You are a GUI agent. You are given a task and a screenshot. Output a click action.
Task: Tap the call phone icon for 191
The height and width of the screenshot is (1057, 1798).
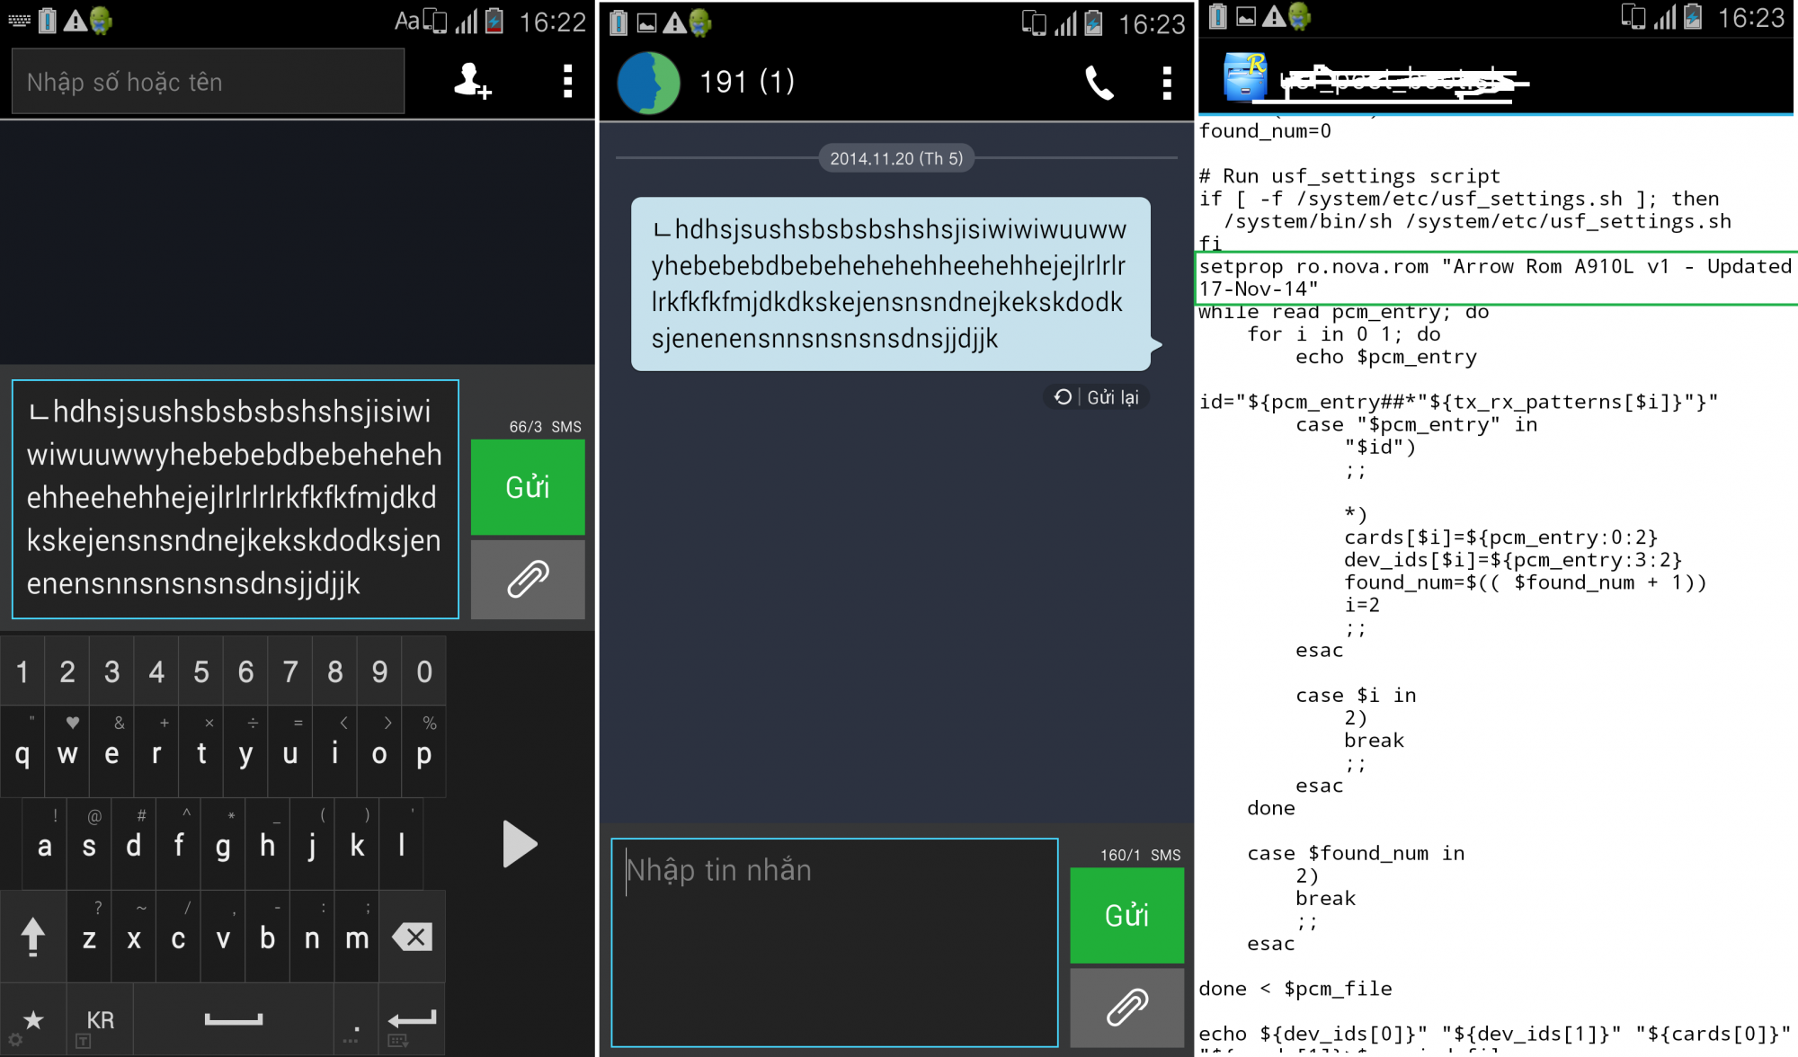tap(1099, 83)
